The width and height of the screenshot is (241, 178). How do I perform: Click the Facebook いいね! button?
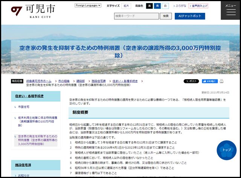point(210,81)
